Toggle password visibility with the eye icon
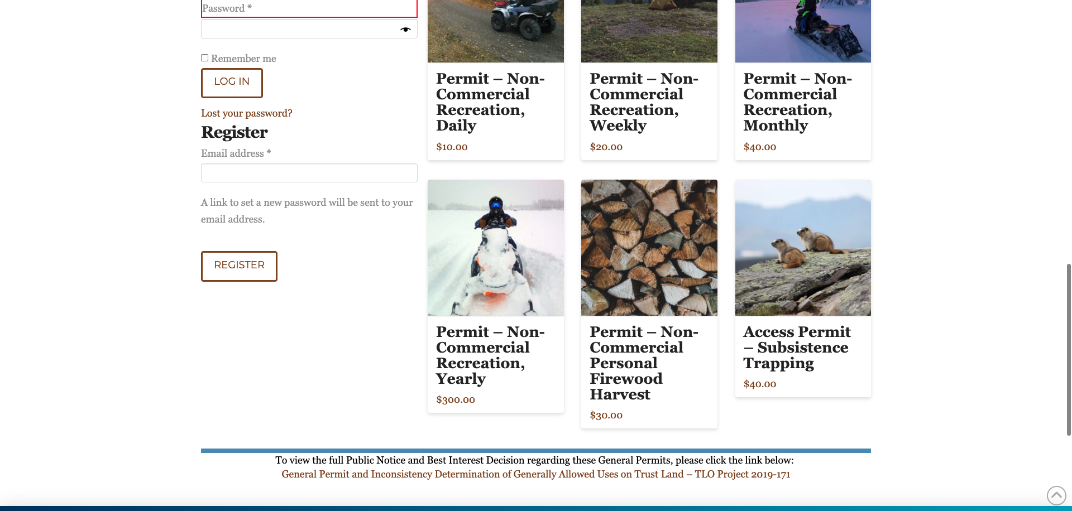 (x=404, y=28)
